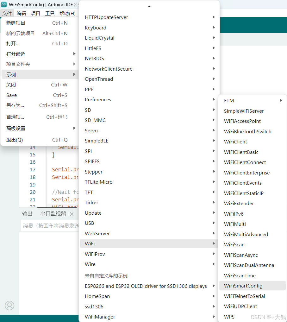Open the WiFiSmartConfig example
Screen dimensions: 287x322
click(253, 286)
